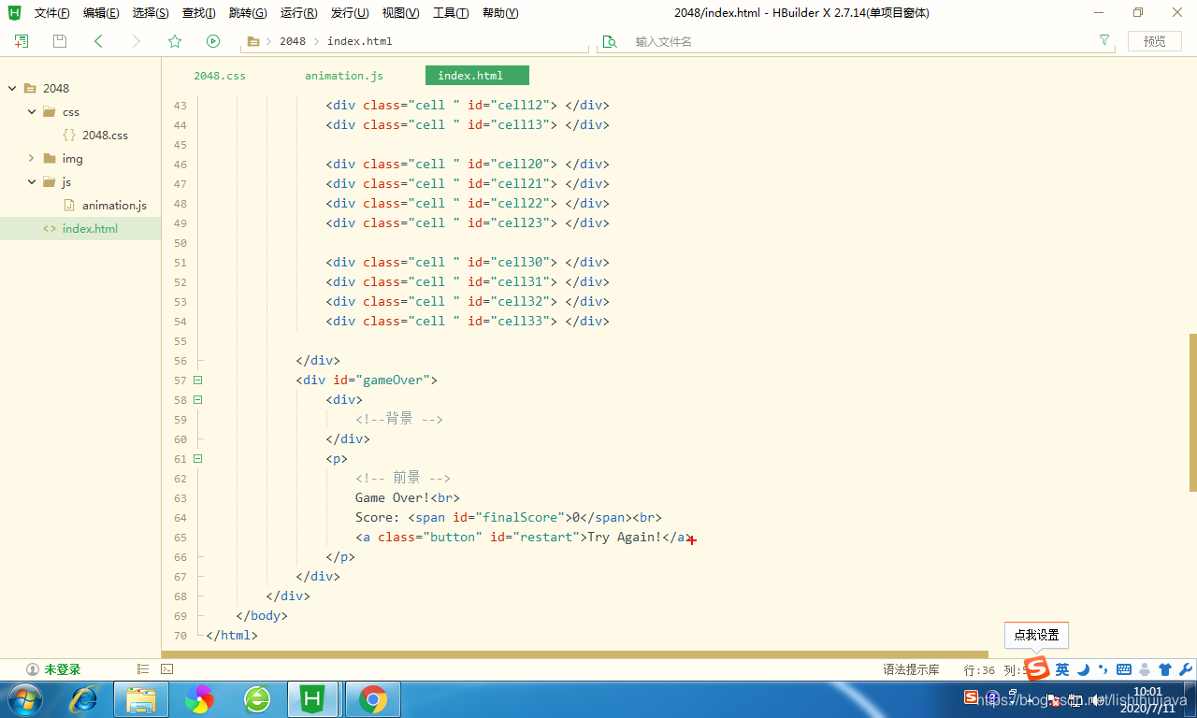This screenshot has height=718, width=1197.
Task: Select index.html in the file tree
Action: point(90,229)
